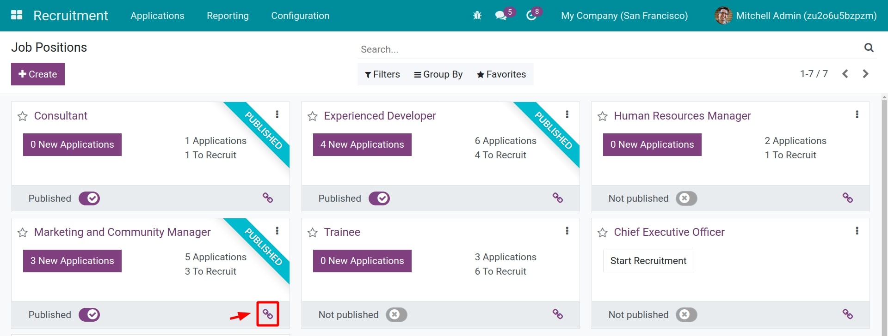Star the Consultant job position
Image resolution: width=888 pixels, height=336 pixels.
(22, 116)
